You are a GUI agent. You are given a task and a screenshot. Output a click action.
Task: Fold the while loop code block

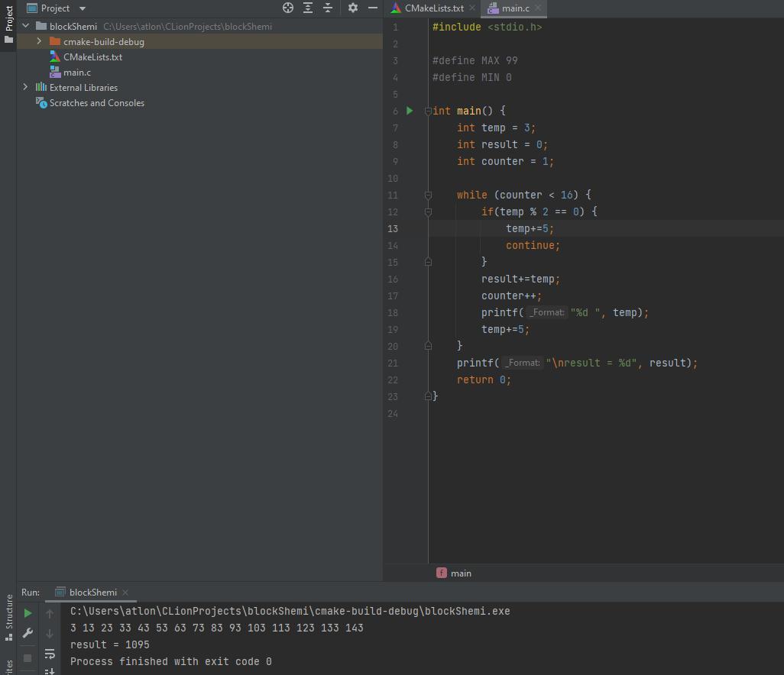click(x=428, y=195)
